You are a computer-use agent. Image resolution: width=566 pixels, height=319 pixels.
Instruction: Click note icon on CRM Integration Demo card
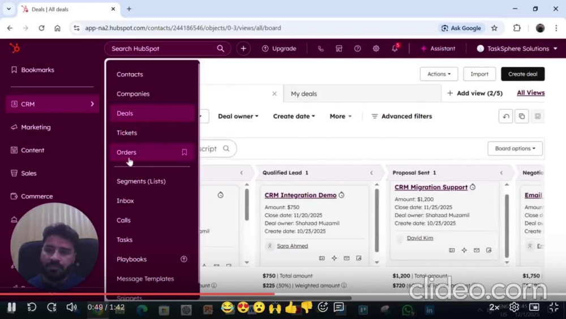(x=359, y=258)
